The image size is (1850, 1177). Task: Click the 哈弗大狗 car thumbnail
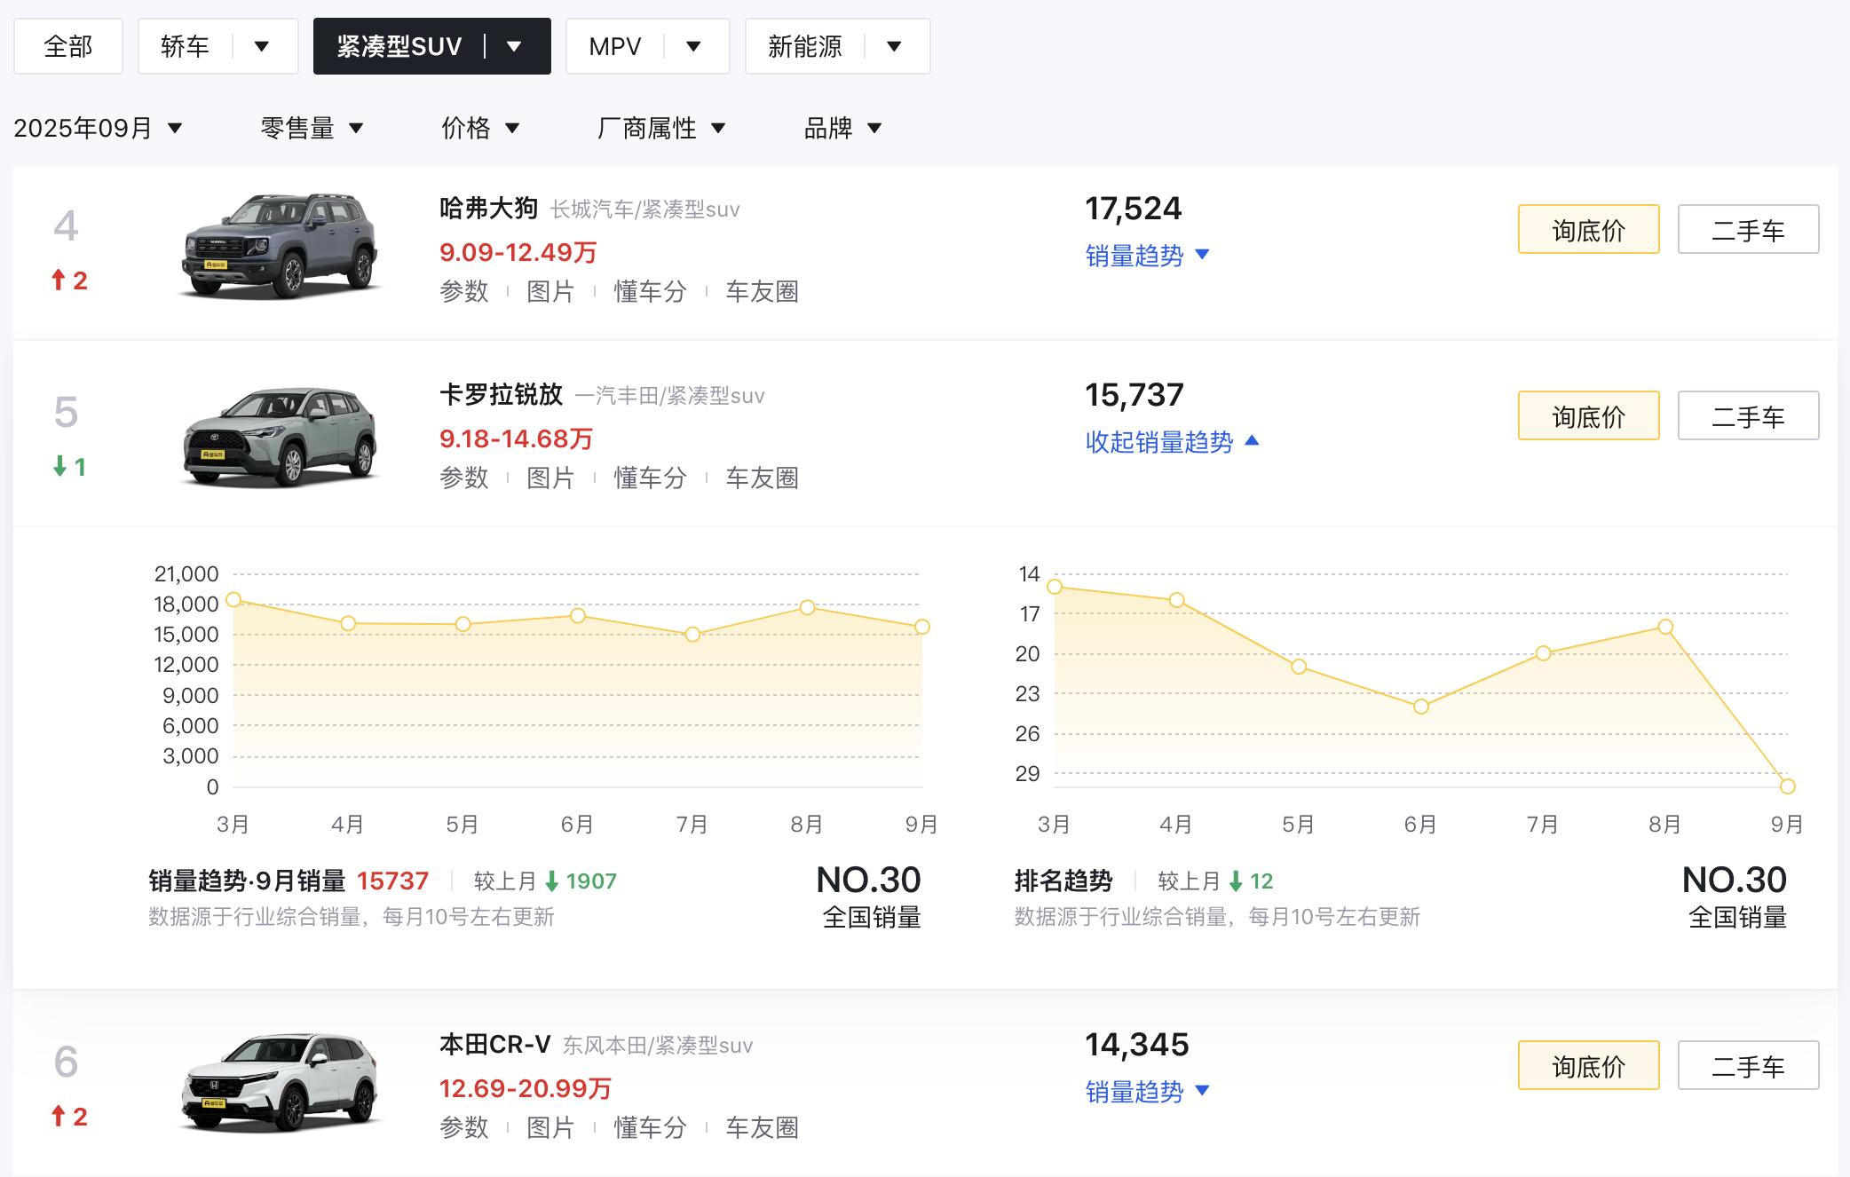click(281, 246)
